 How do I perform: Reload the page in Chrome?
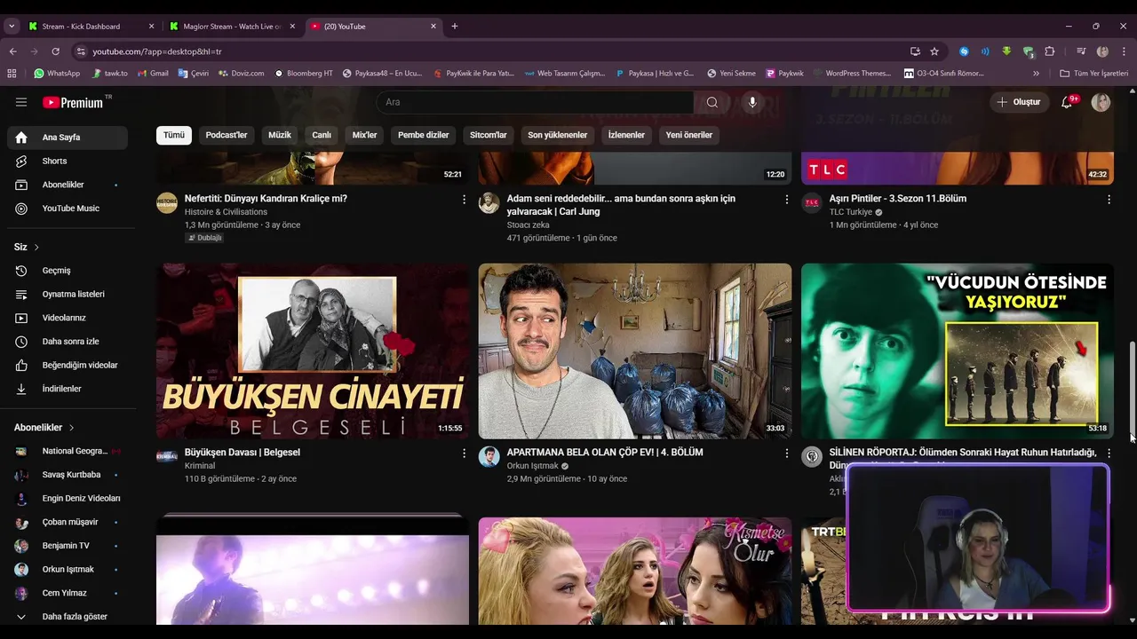(x=55, y=51)
